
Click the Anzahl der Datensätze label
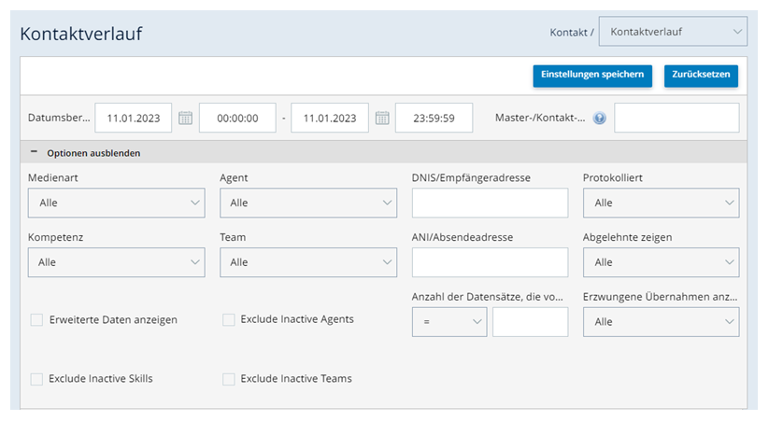pyautogui.click(x=487, y=297)
